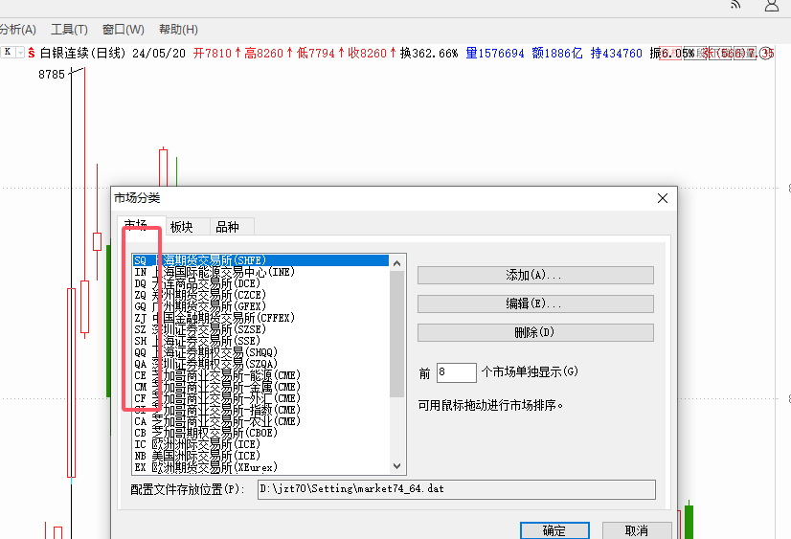Click the market count field showing 8
791x539 pixels.
tap(456, 372)
